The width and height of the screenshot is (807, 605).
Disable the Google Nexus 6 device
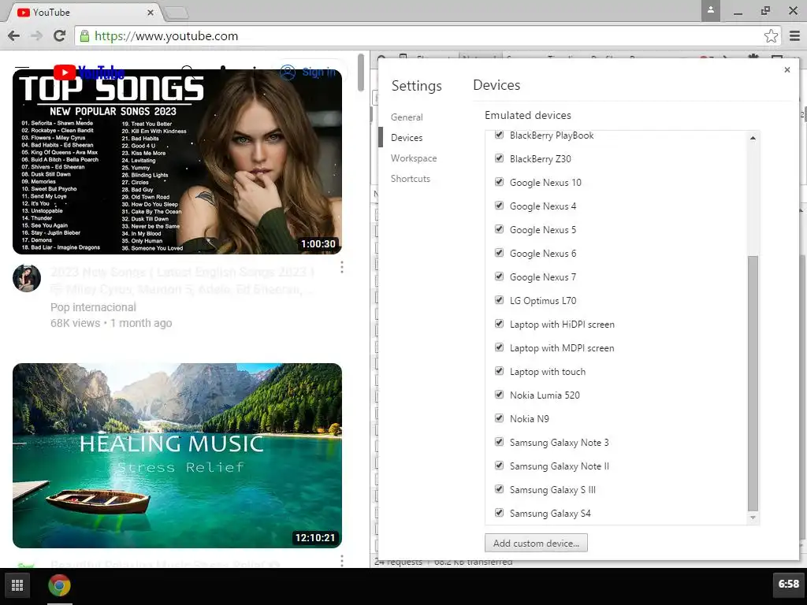[x=499, y=253]
